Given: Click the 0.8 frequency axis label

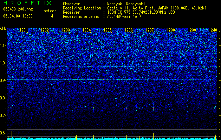Looking at the screenshot, I should tap(3, 98).
